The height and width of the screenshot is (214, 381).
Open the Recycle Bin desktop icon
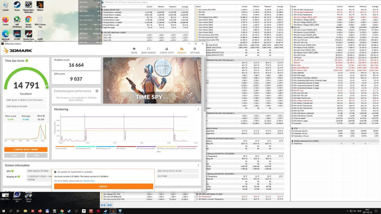click(5, 6)
